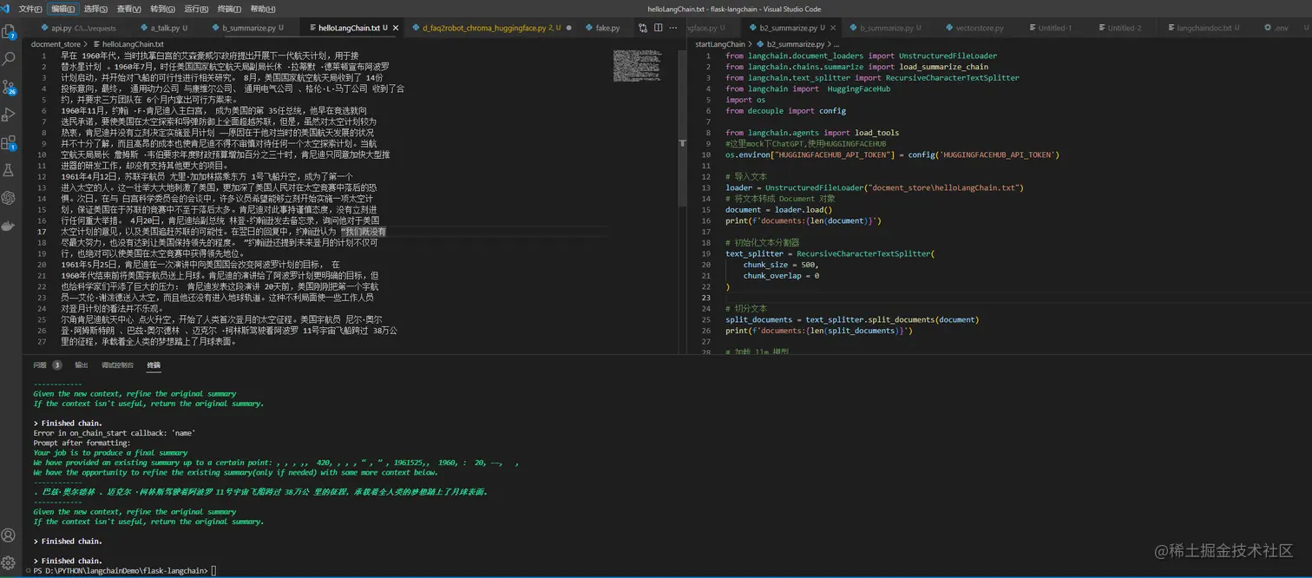
Task: Open the Docker view icon
Action: pos(10,226)
